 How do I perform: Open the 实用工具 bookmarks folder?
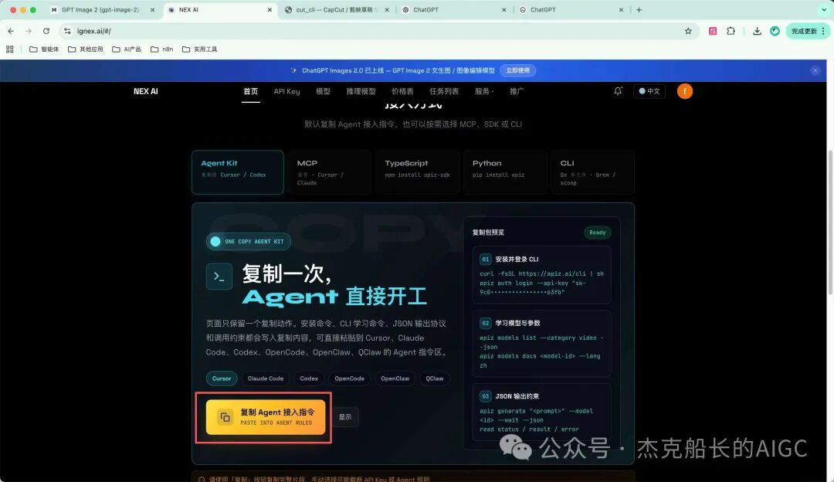tap(199, 49)
